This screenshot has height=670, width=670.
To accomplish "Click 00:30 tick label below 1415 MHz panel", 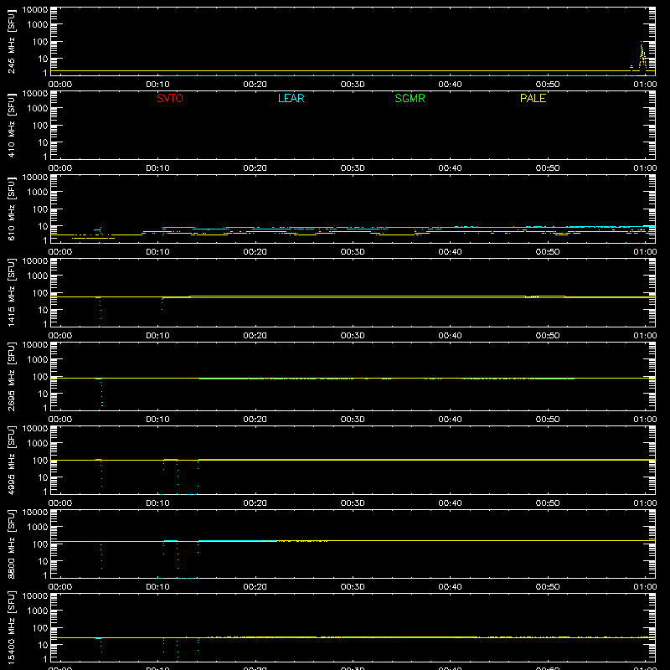I will [x=353, y=336].
